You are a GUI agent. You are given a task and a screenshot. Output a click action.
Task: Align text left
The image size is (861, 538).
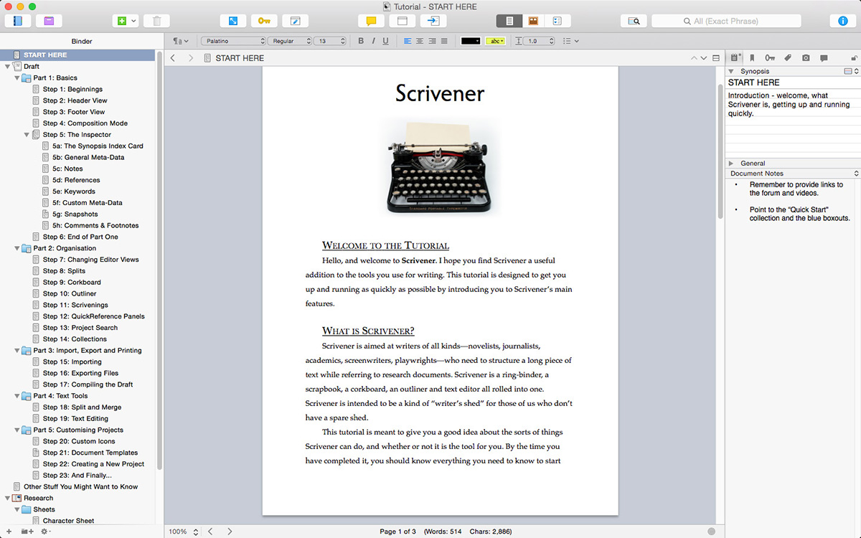point(408,41)
